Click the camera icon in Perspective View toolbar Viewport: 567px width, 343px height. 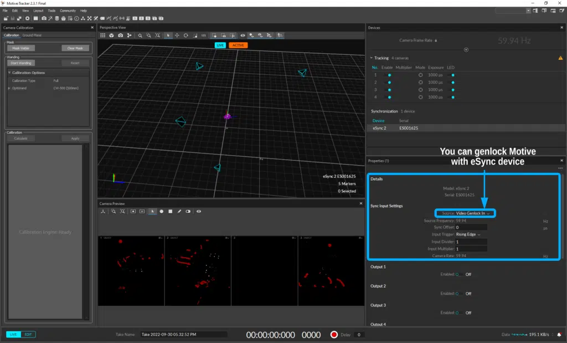[120, 35]
